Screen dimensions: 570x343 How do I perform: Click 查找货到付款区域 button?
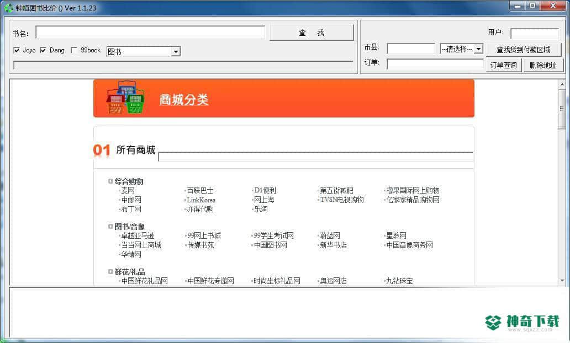(x=524, y=50)
